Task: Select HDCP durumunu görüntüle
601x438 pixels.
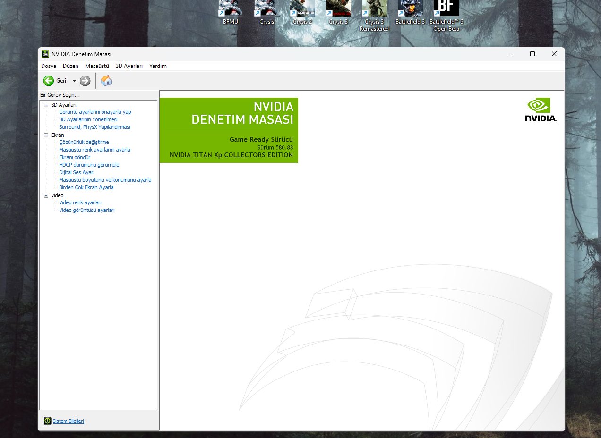Action: click(89, 165)
